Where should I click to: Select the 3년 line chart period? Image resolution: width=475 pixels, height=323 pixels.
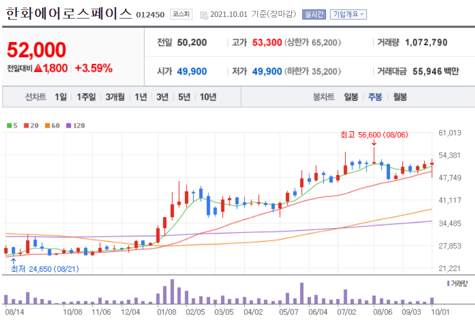click(x=163, y=97)
